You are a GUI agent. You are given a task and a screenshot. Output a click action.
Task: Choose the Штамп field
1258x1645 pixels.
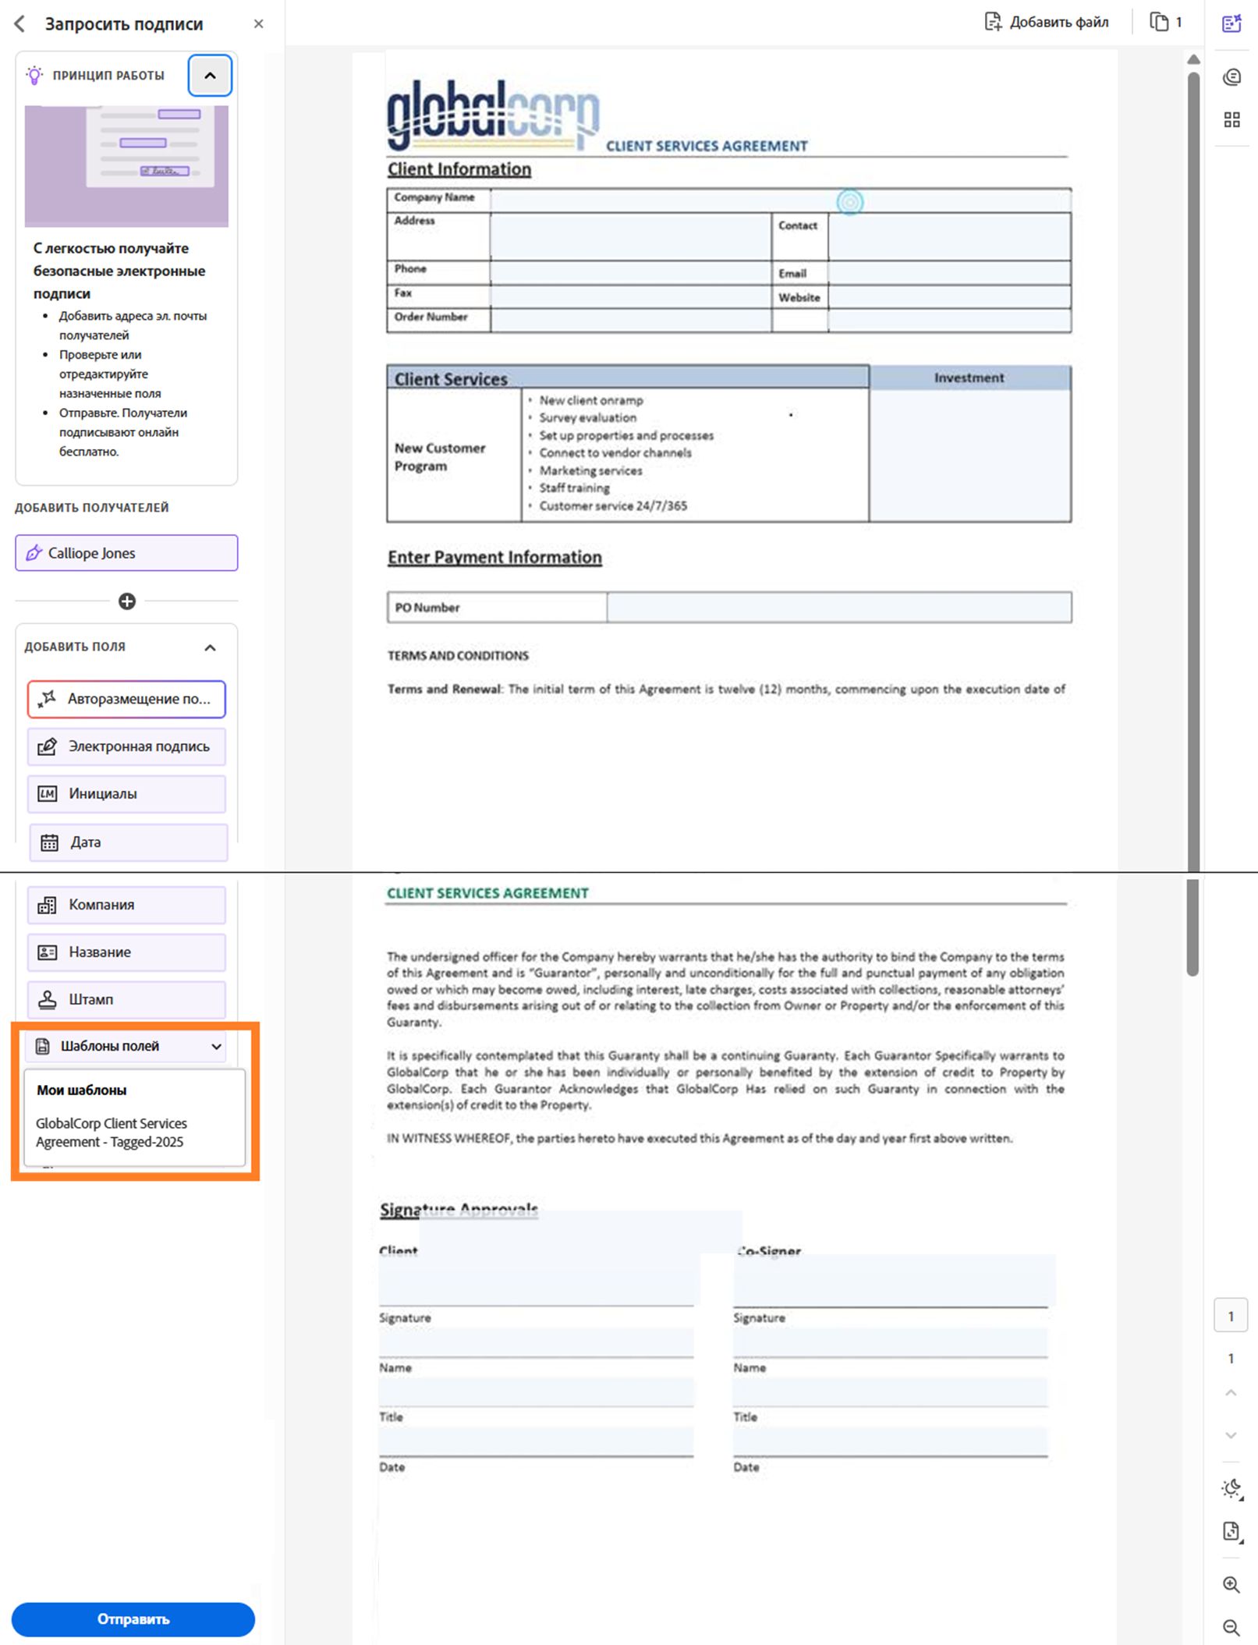126,1000
